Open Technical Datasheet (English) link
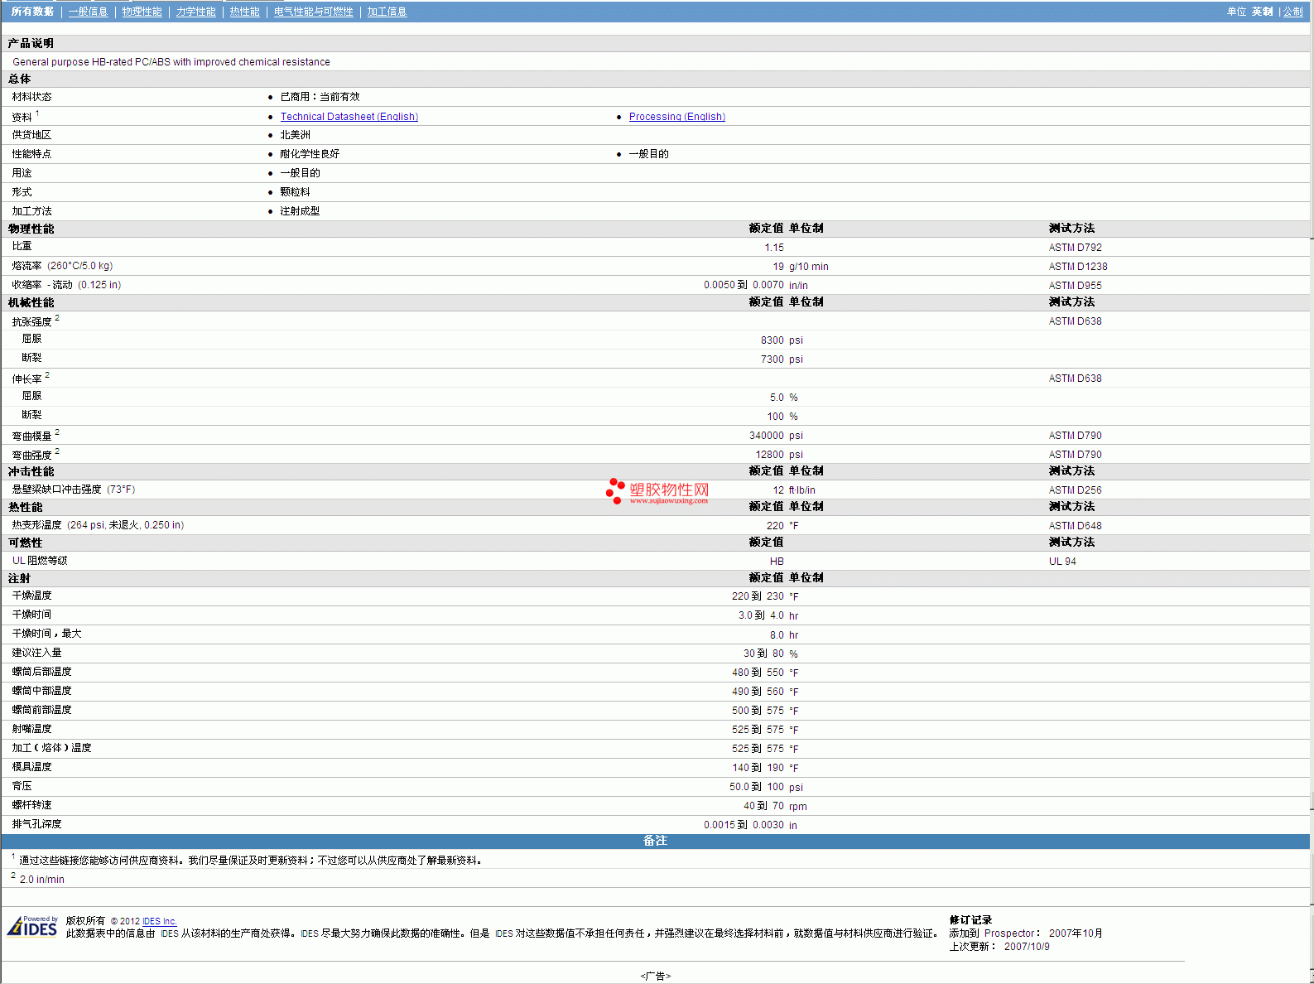The image size is (1314, 984). (349, 117)
